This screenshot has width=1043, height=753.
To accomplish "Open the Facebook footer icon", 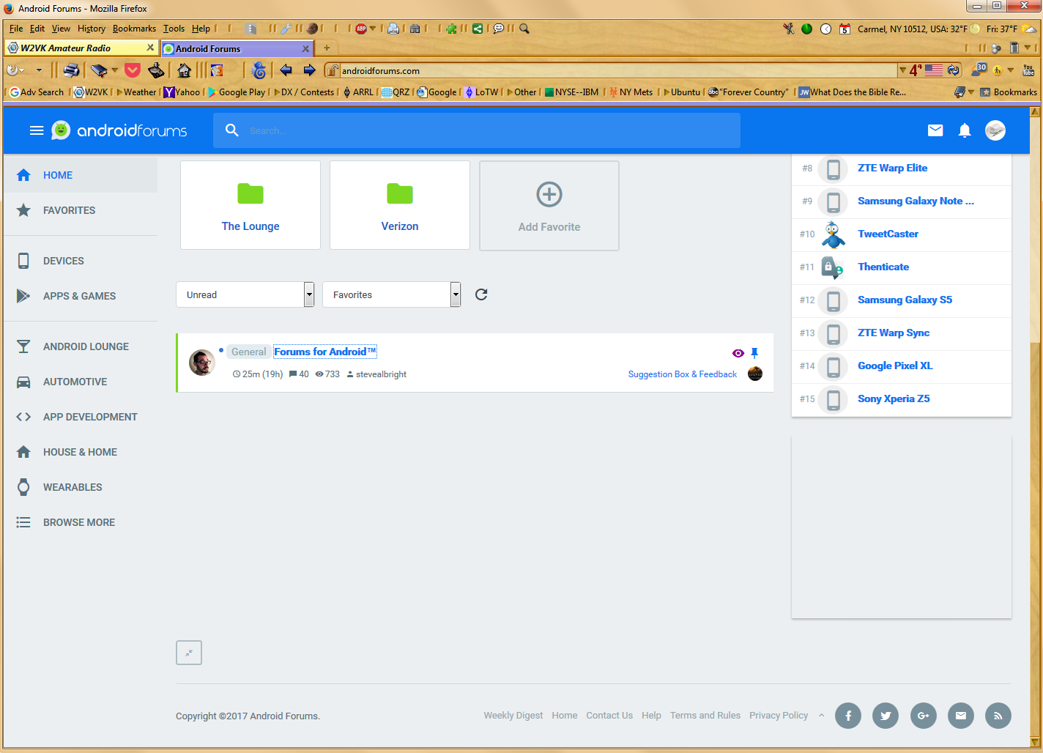I will [x=848, y=716].
